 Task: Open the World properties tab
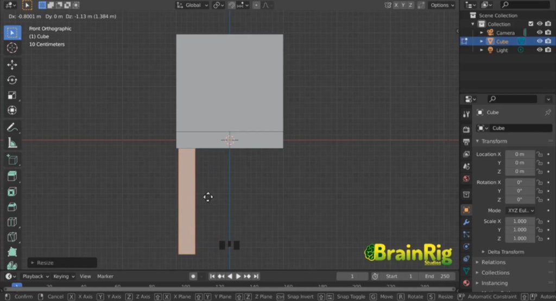(466, 178)
